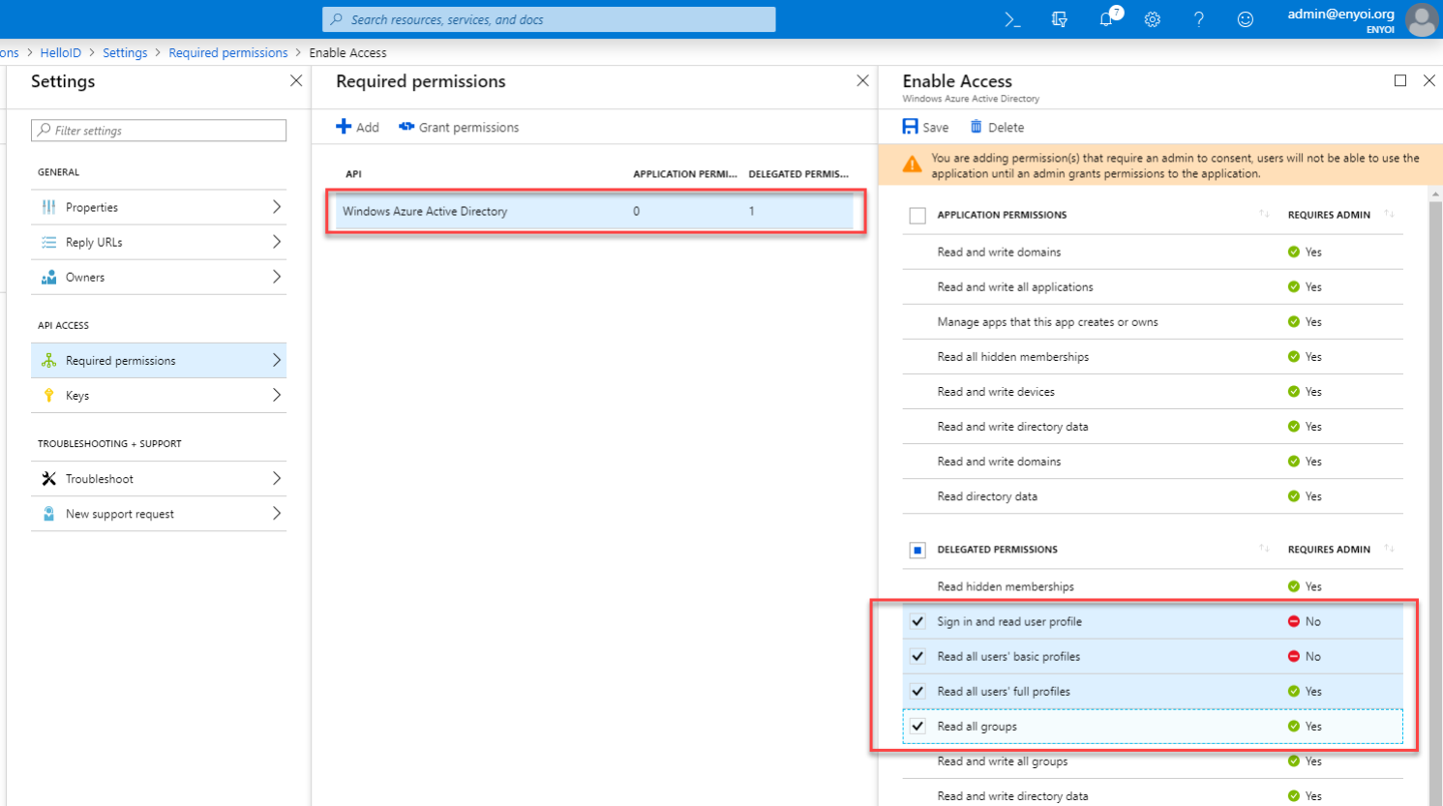
Task: Click the Delete button label
Action: [1006, 128]
